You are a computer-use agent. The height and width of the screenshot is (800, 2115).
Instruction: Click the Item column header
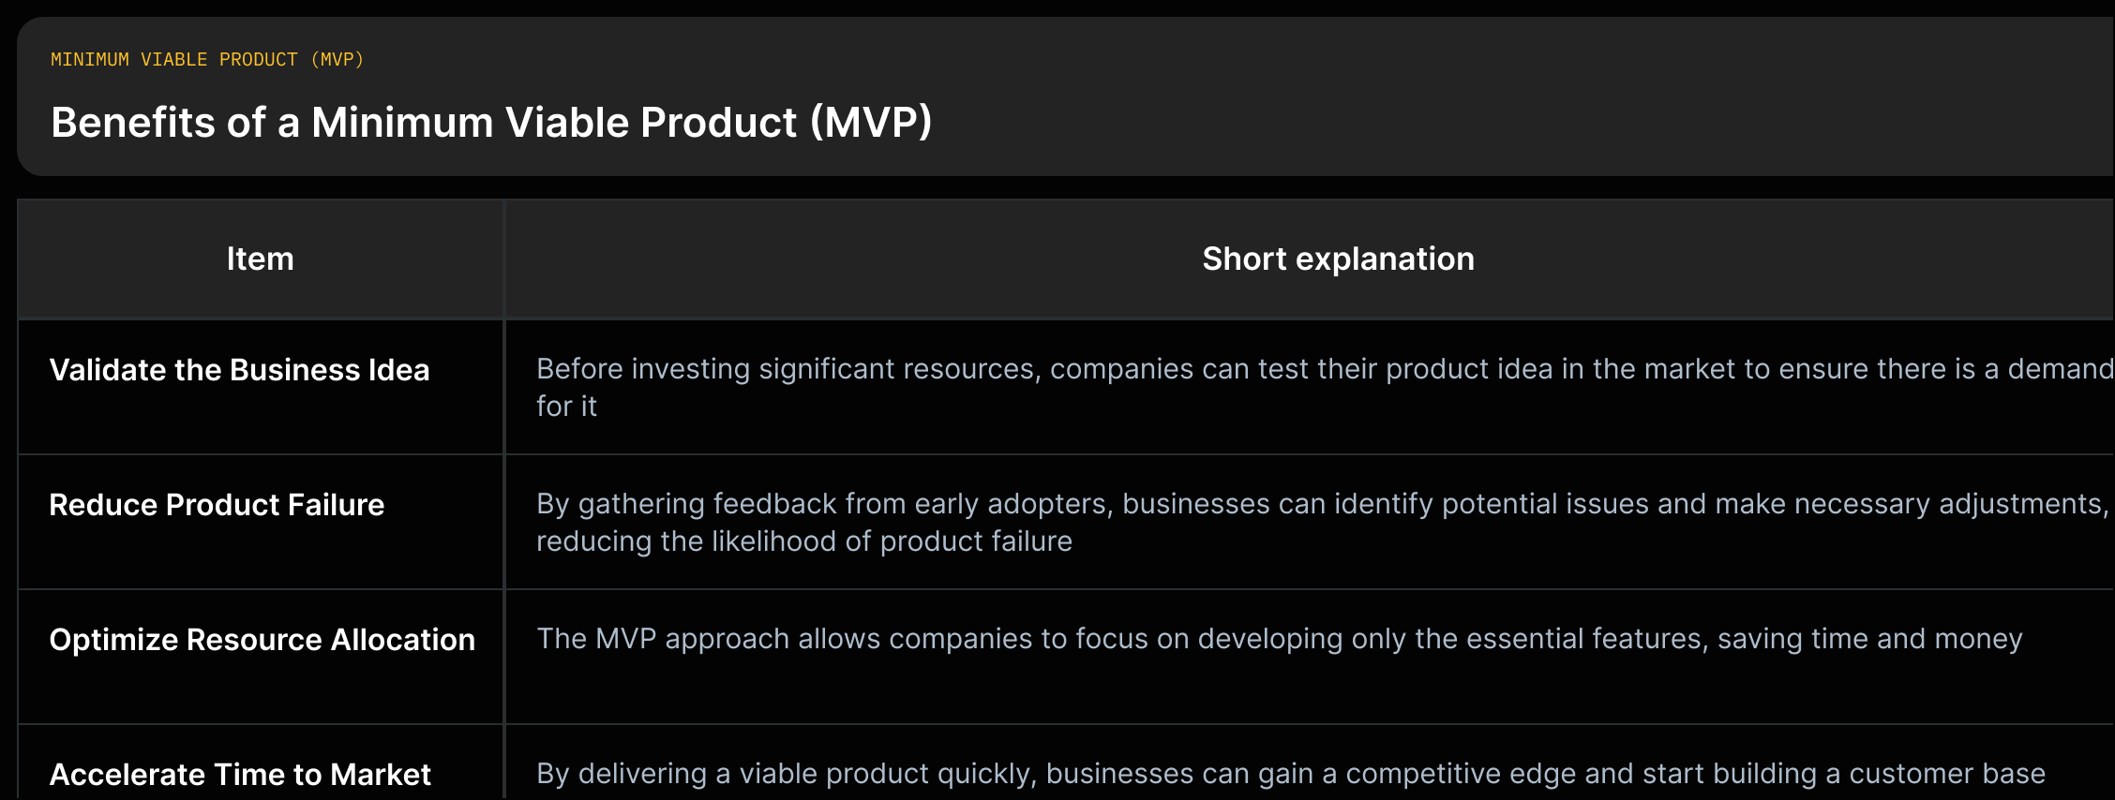pos(261,259)
